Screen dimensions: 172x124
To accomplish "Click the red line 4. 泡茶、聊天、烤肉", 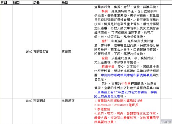I will point(126,114).
